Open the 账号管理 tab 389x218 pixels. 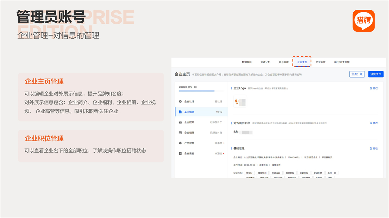[x=283, y=62]
